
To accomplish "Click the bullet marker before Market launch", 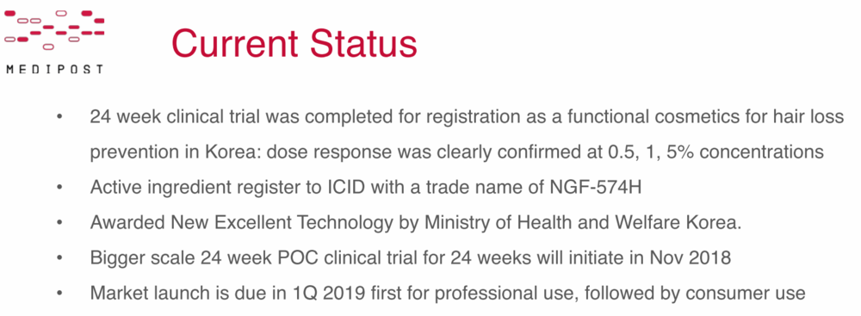I will (60, 293).
